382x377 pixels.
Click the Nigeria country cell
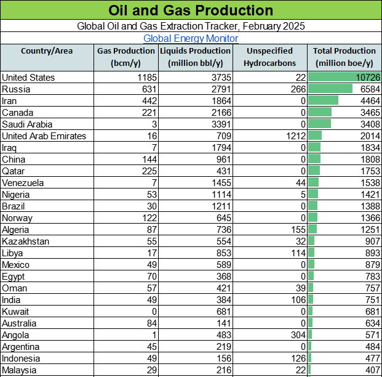[47, 195]
